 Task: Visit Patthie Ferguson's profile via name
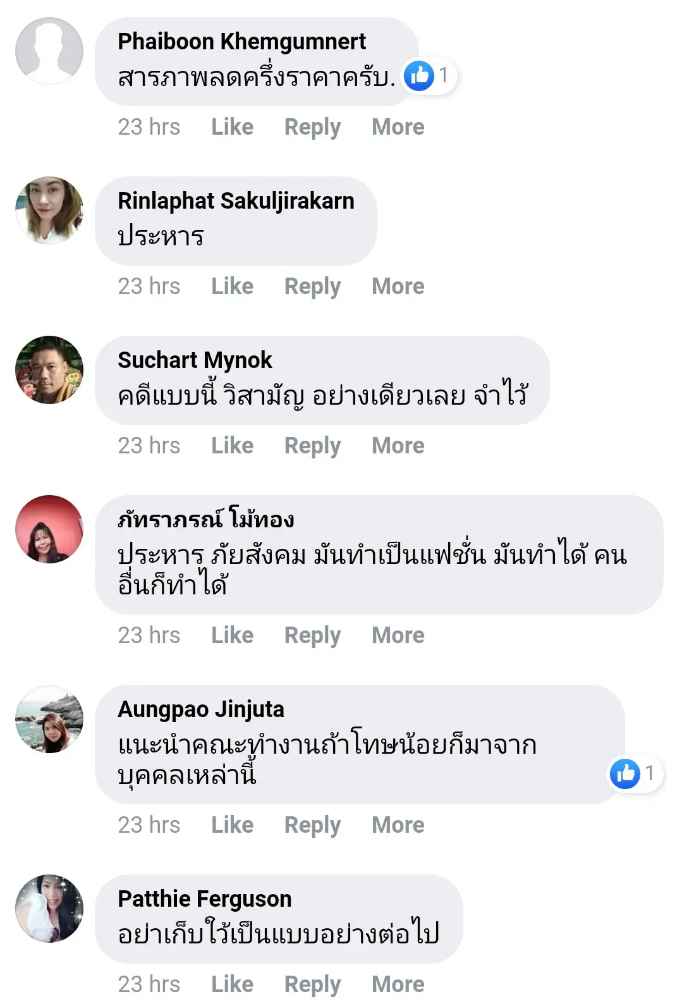(204, 899)
